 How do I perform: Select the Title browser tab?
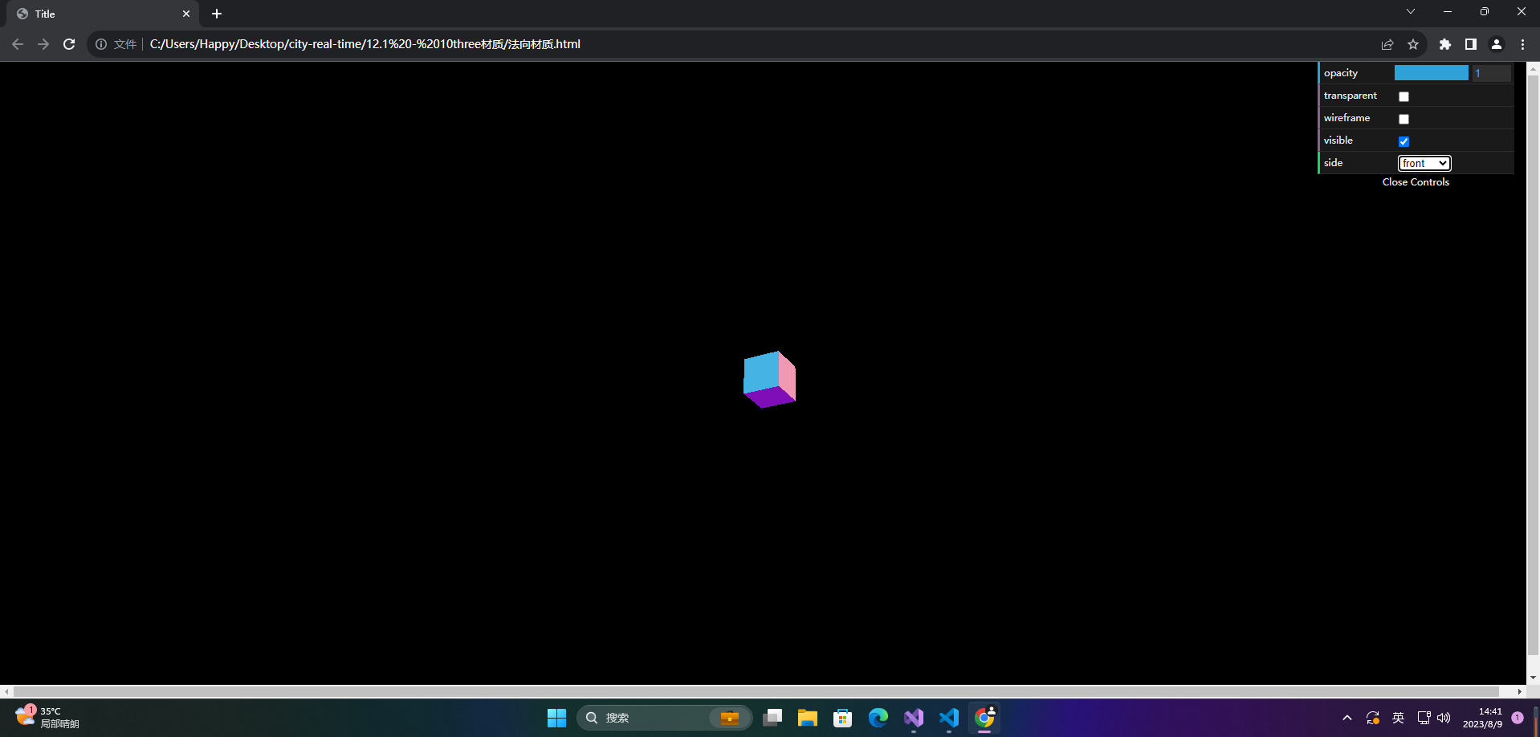click(x=104, y=14)
